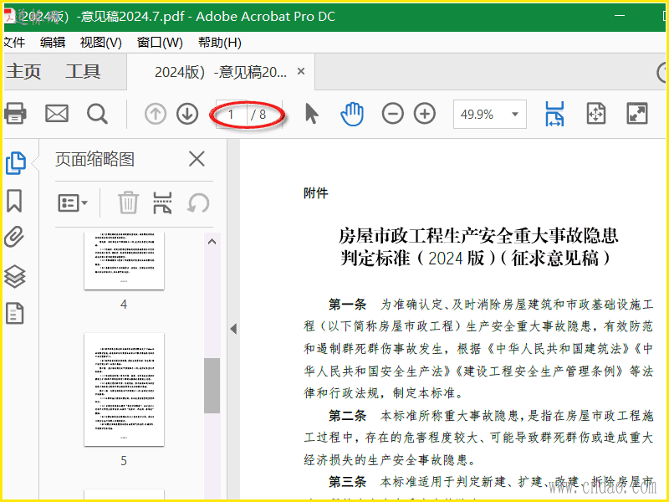Switch to the 主页 tab
669x502 pixels.
[23, 71]
